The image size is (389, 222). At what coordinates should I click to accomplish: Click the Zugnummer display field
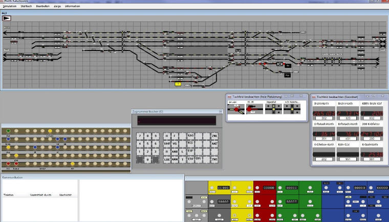pos(176,120)
